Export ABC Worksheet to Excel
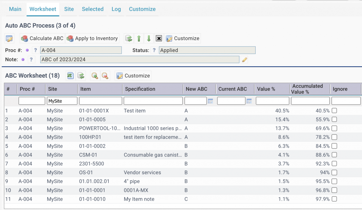362x210 pixels. point(70,76)
